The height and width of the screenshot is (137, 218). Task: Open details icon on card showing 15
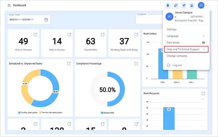[x=103, y=124]
